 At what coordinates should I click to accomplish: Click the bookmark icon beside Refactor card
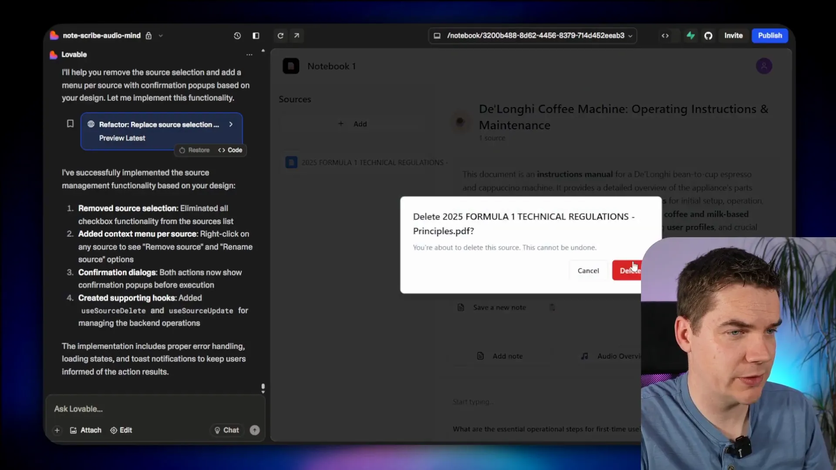point(70,124)
